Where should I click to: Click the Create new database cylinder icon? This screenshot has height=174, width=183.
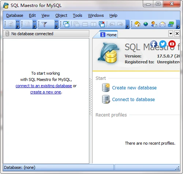coord(106,88)
